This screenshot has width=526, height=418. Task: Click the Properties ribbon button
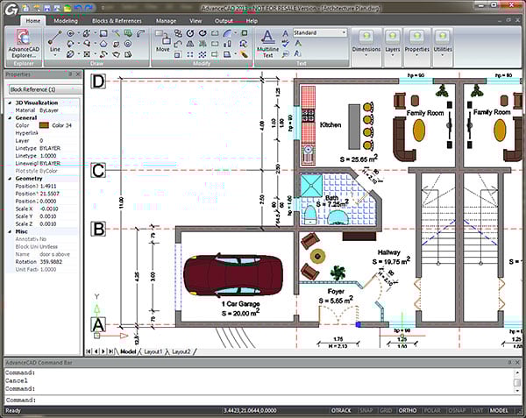coord(417,44)
